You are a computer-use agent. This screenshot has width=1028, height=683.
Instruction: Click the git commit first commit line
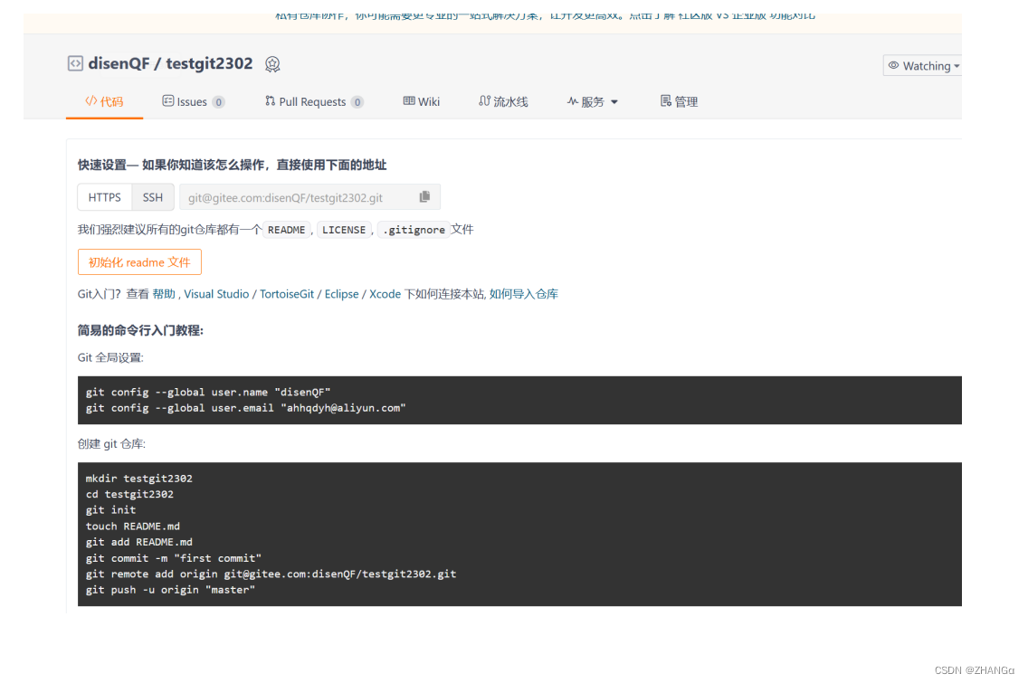173,558
